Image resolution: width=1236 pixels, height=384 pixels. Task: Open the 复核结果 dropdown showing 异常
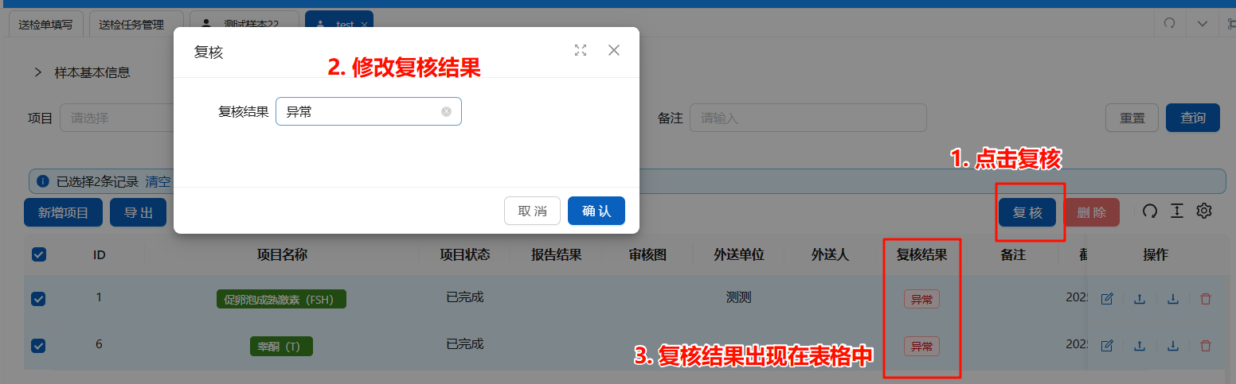(x=360, y=112)
